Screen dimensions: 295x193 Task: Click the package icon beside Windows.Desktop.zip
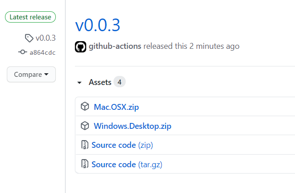tap(85, 126)
